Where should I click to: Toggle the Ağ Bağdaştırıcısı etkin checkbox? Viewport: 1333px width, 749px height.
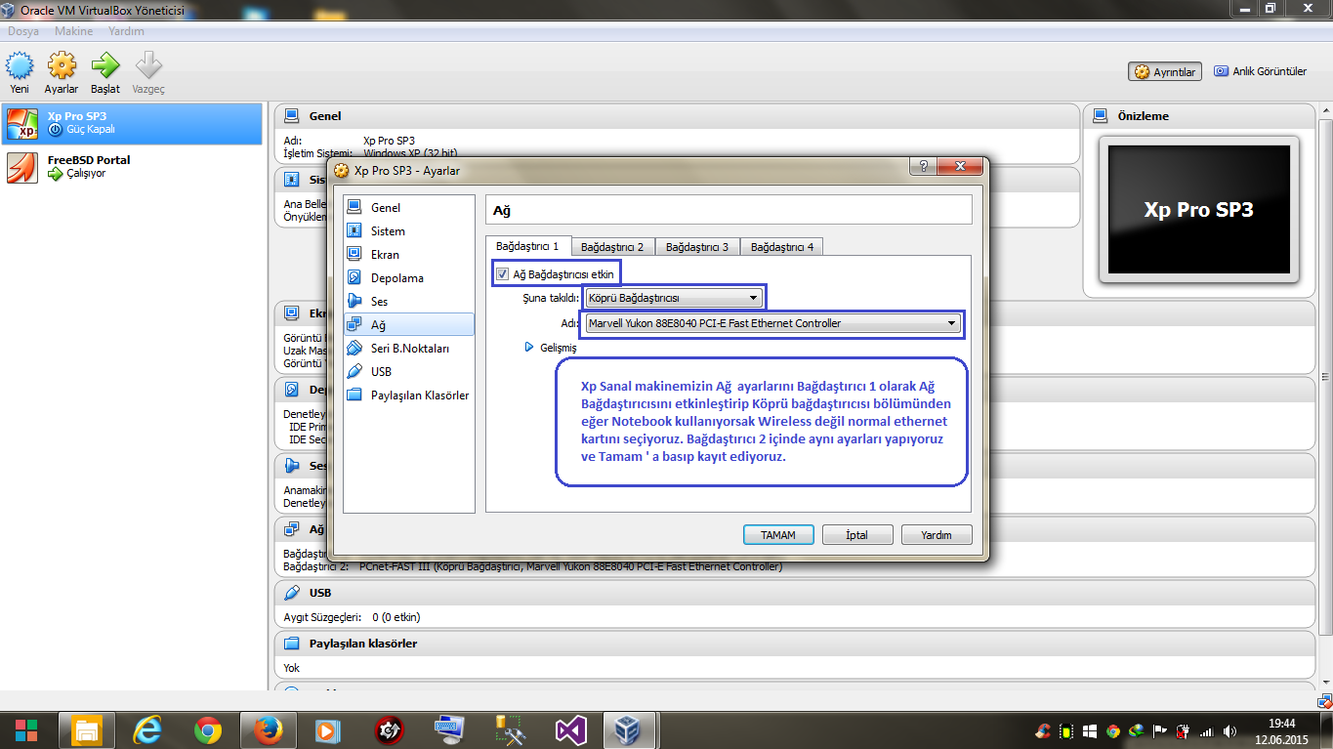[503, 274]
